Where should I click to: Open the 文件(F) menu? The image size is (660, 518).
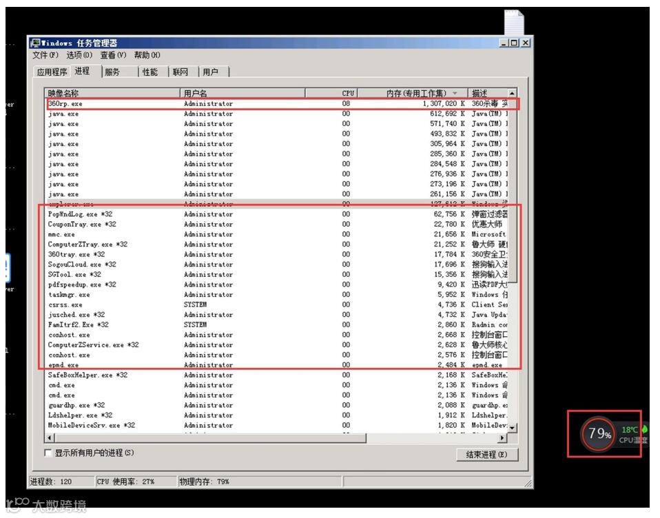[x=45, y=55]
